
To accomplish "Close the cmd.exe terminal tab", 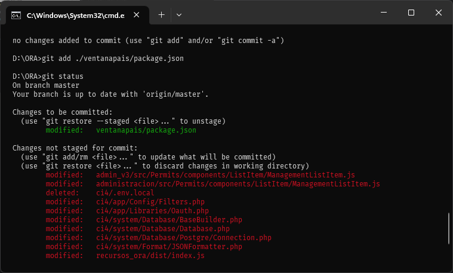I will [136, 15].
